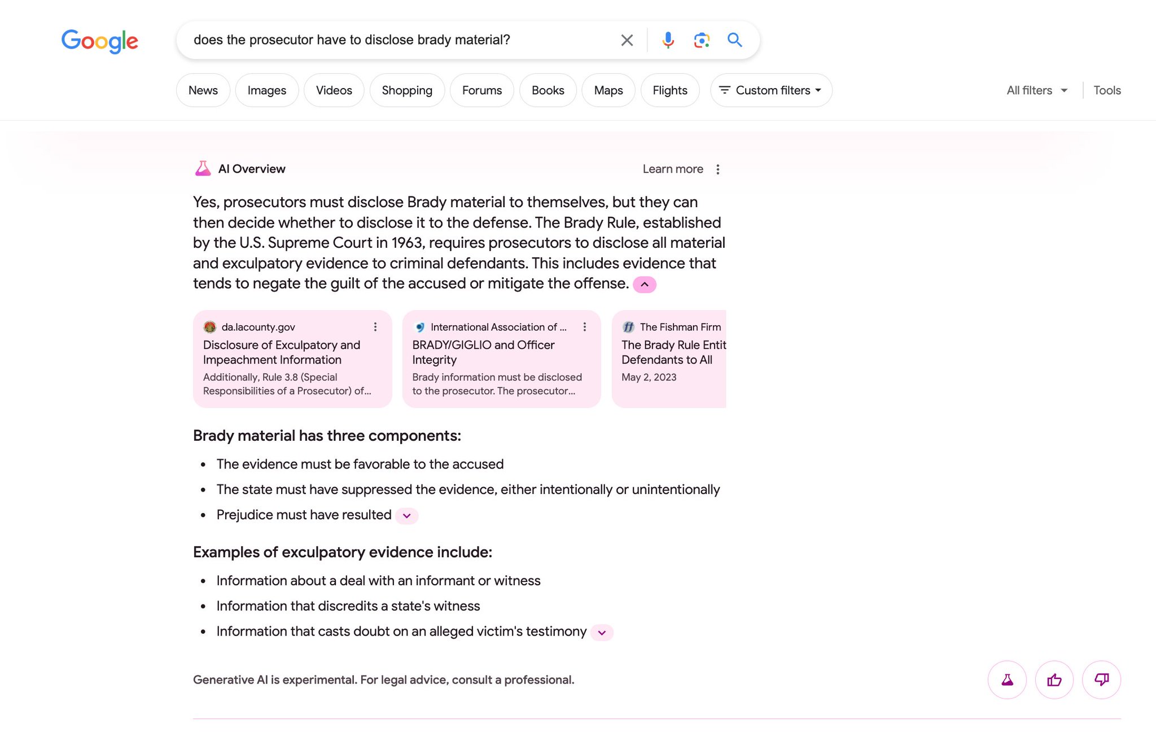
Task: Click 'The evidence must be favorable to the accused'
Action: click(x=360, y=464)
